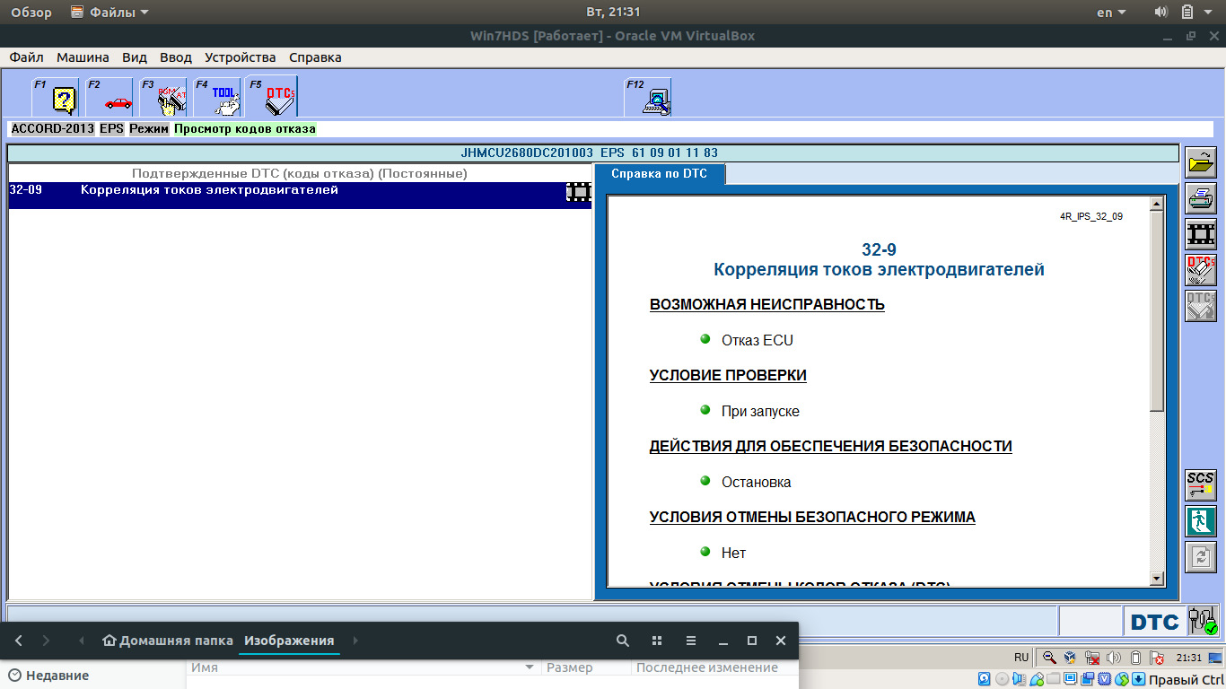Click the greyed DTCs icon in sidebar
This screenshot has width=1226, height=689.
point(1201,306)
